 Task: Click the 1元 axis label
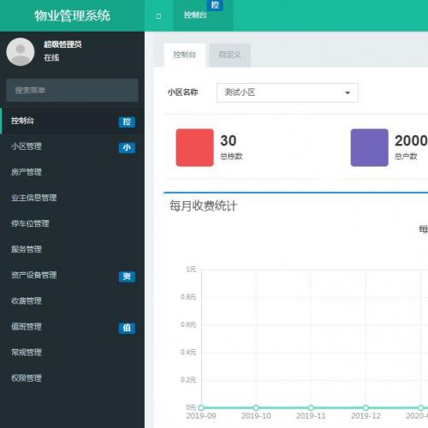(x=191, y=270)
